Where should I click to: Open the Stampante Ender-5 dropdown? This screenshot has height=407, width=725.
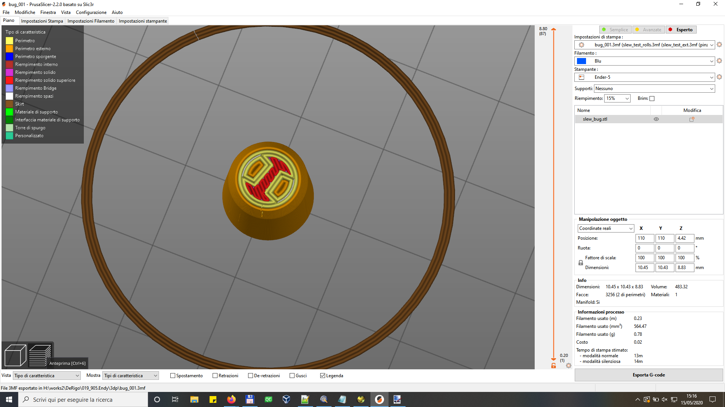point(645,77)
